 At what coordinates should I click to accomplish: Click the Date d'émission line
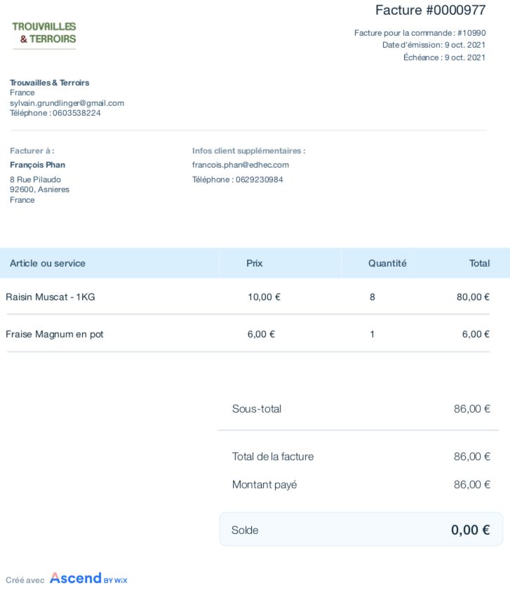[x=434, y=45]
